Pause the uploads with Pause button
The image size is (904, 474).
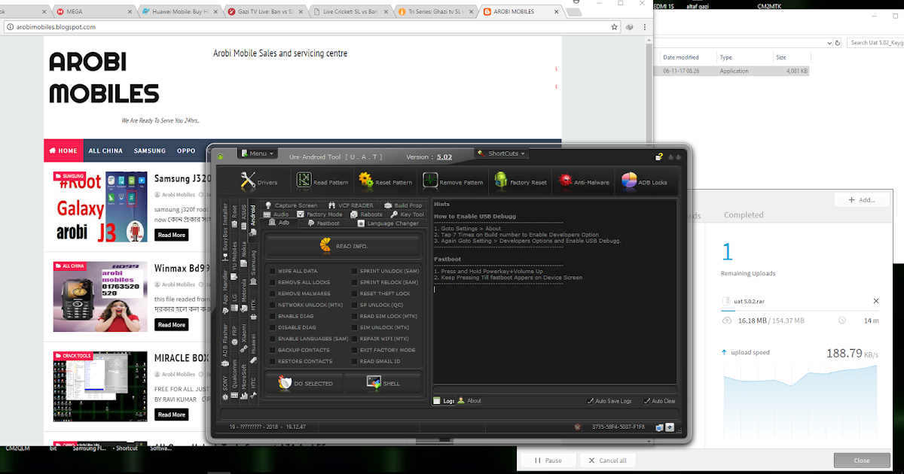548,460
